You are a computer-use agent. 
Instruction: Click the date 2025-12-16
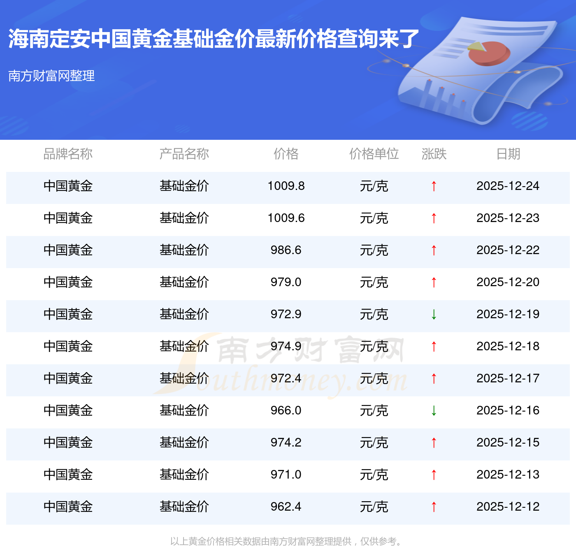click(508, 410)
